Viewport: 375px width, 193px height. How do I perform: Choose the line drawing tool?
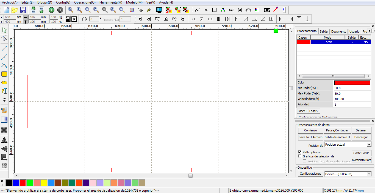pos(4,48)
